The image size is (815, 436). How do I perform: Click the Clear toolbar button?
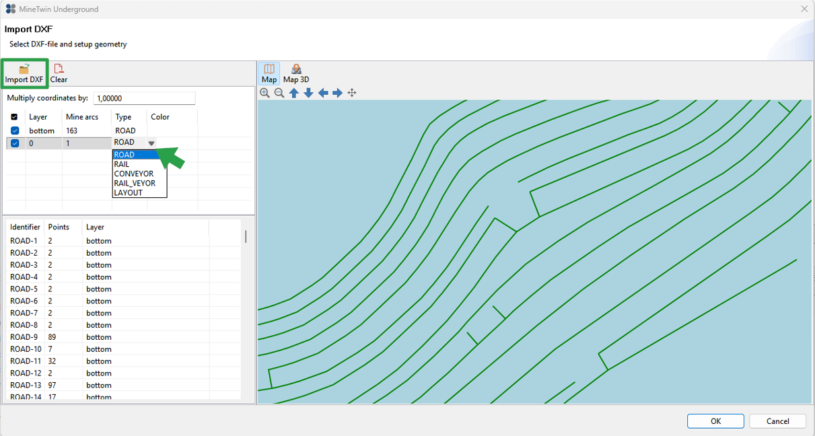pyautogui.click(x=59, y=74)
